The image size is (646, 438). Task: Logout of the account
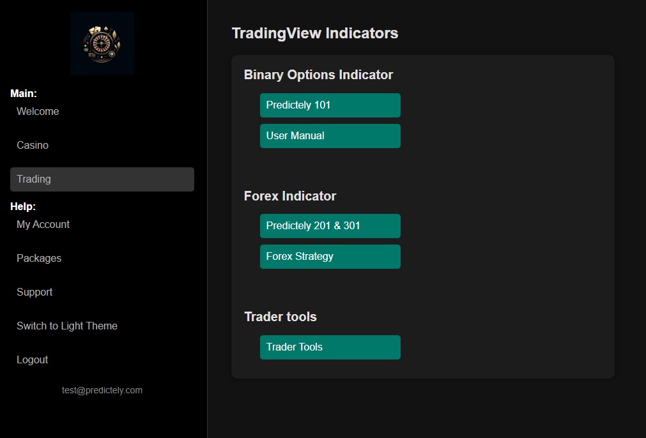pyautogui.click(x=32, y=359)
